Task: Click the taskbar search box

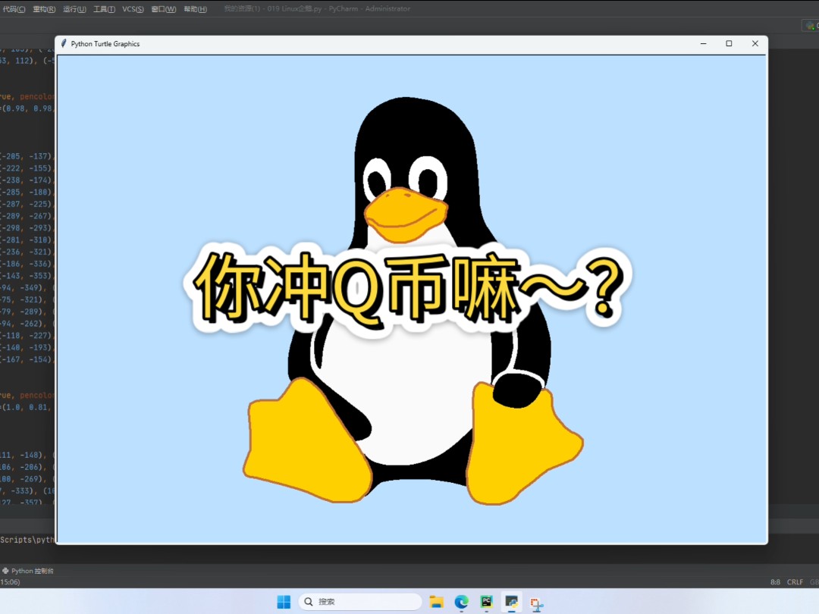Action: pos(360,601)
